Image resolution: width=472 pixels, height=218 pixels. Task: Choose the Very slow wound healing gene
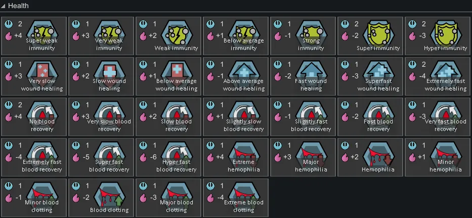coord(34,76)
